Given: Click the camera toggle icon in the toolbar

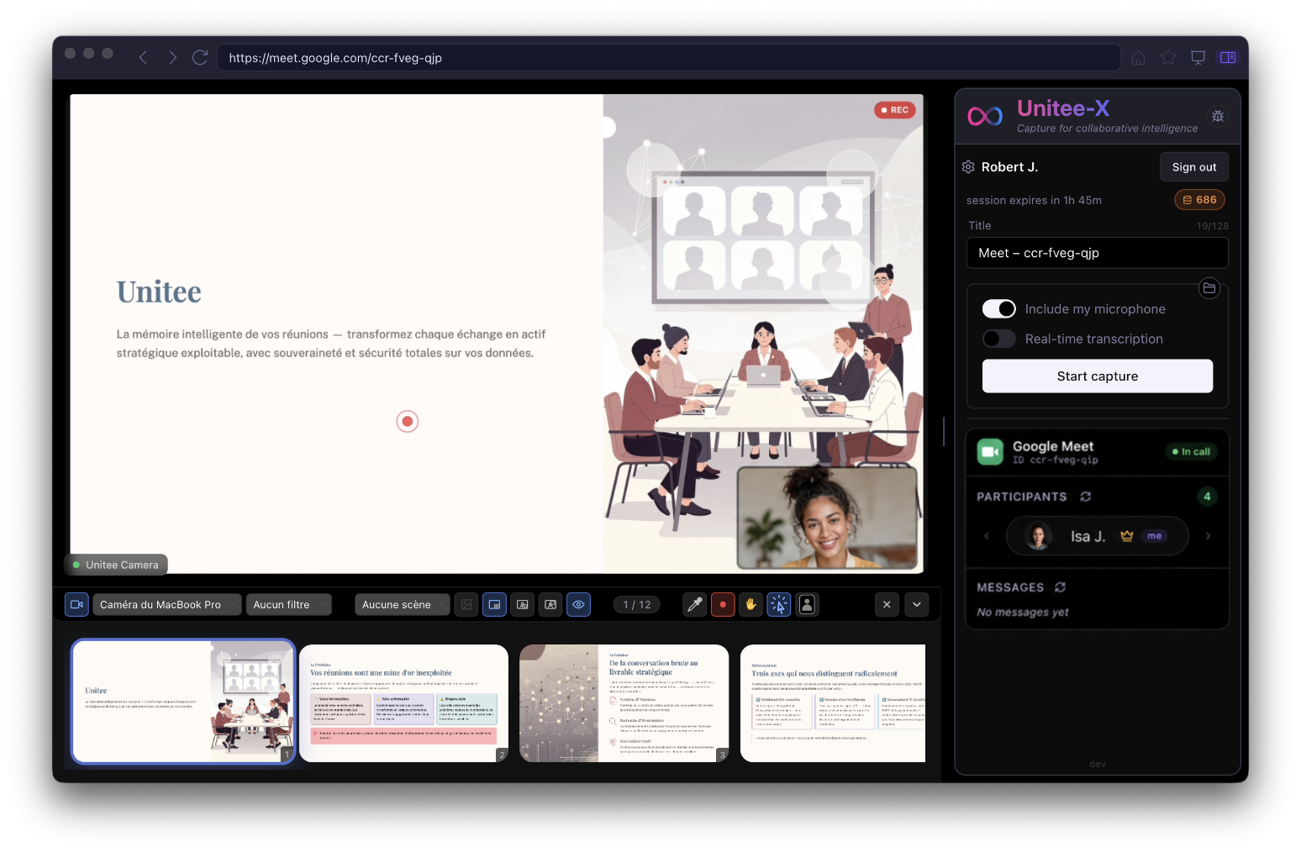Looking at the screenshot, I should coord(76,604).
